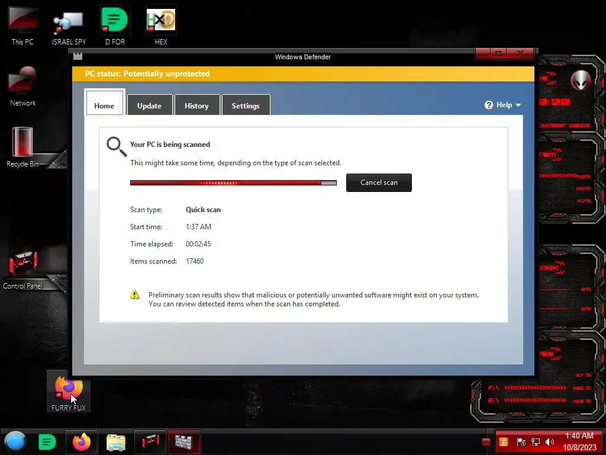Close the Windows Defender window

pos(520,53)
